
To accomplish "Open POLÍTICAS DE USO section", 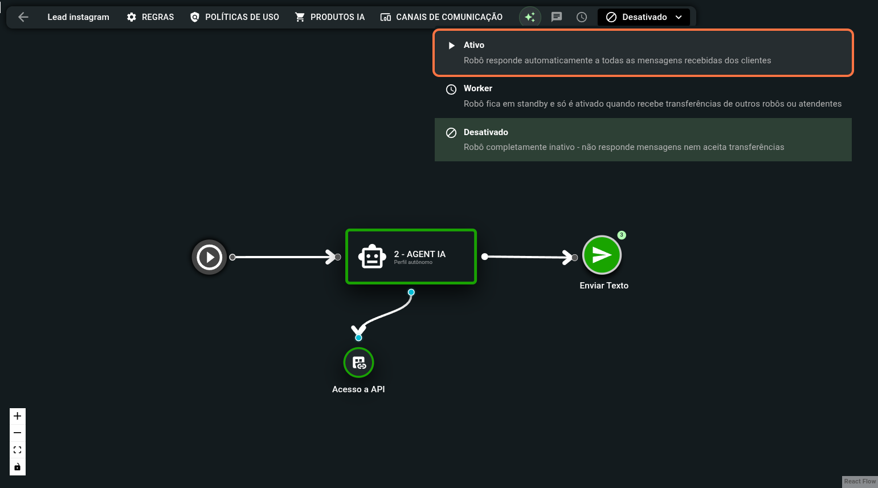I will pos(235,17).
